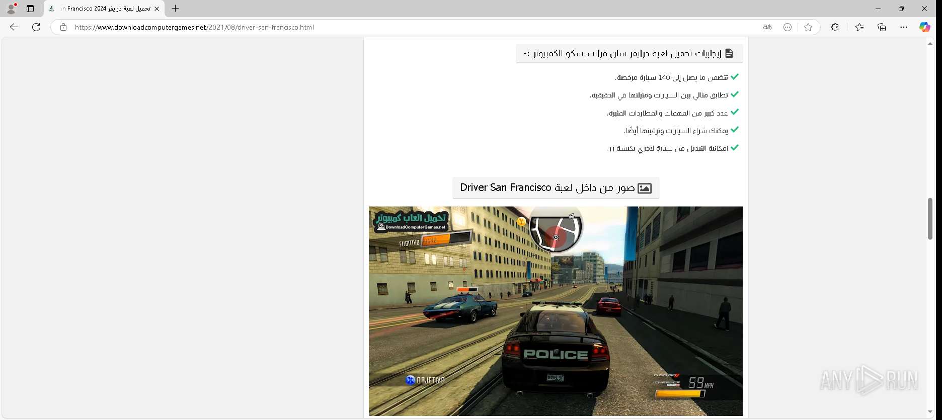Click the green checkmark beside 140 سيارة مرخصة

(x=735, y=77)
